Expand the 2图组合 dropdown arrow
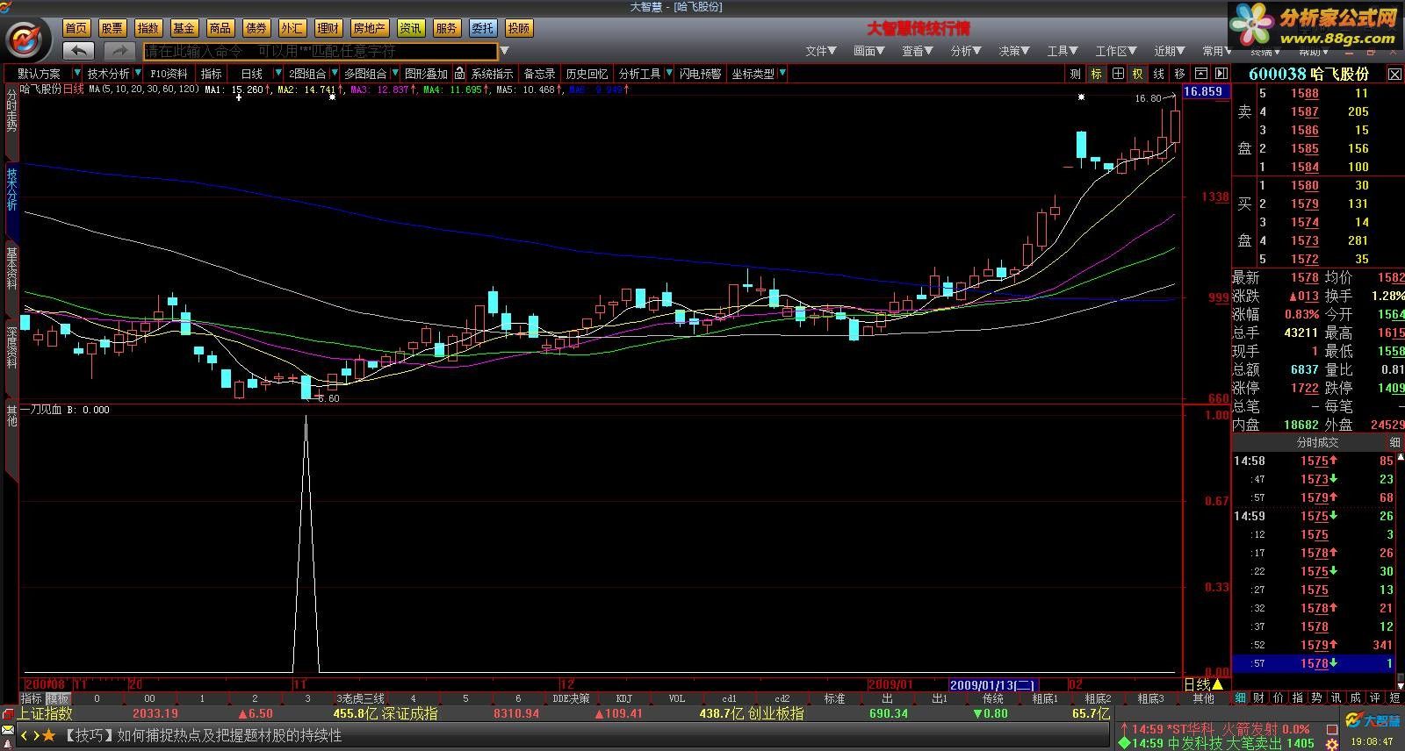The width and height of the screenshot is (1405, 751). (x=334, y=74)
